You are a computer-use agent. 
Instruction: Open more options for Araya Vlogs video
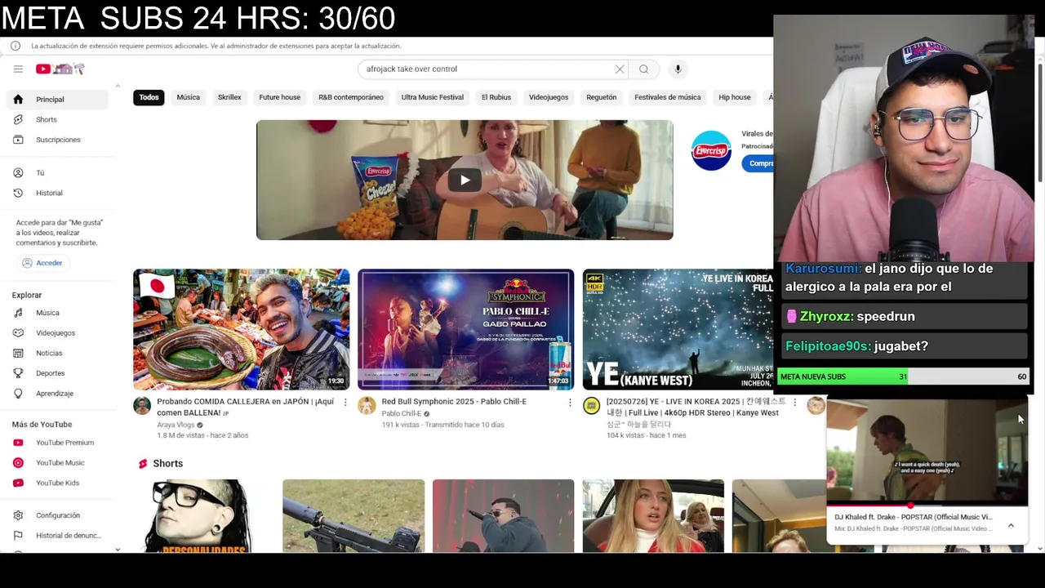click(x=345, y=403)
